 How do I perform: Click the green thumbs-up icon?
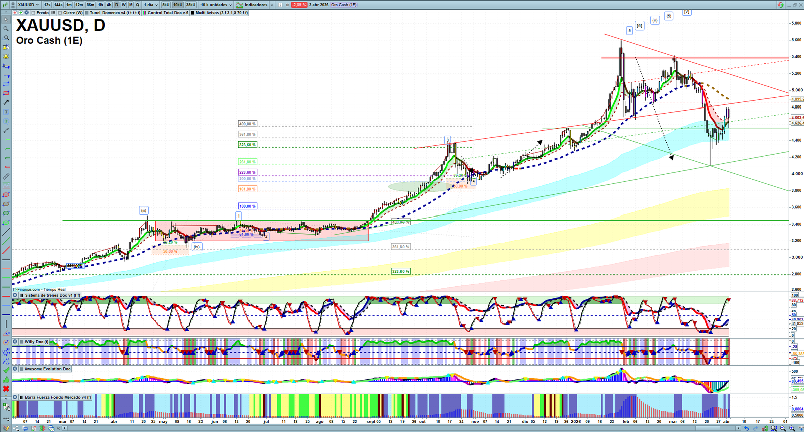coord(6,380)
